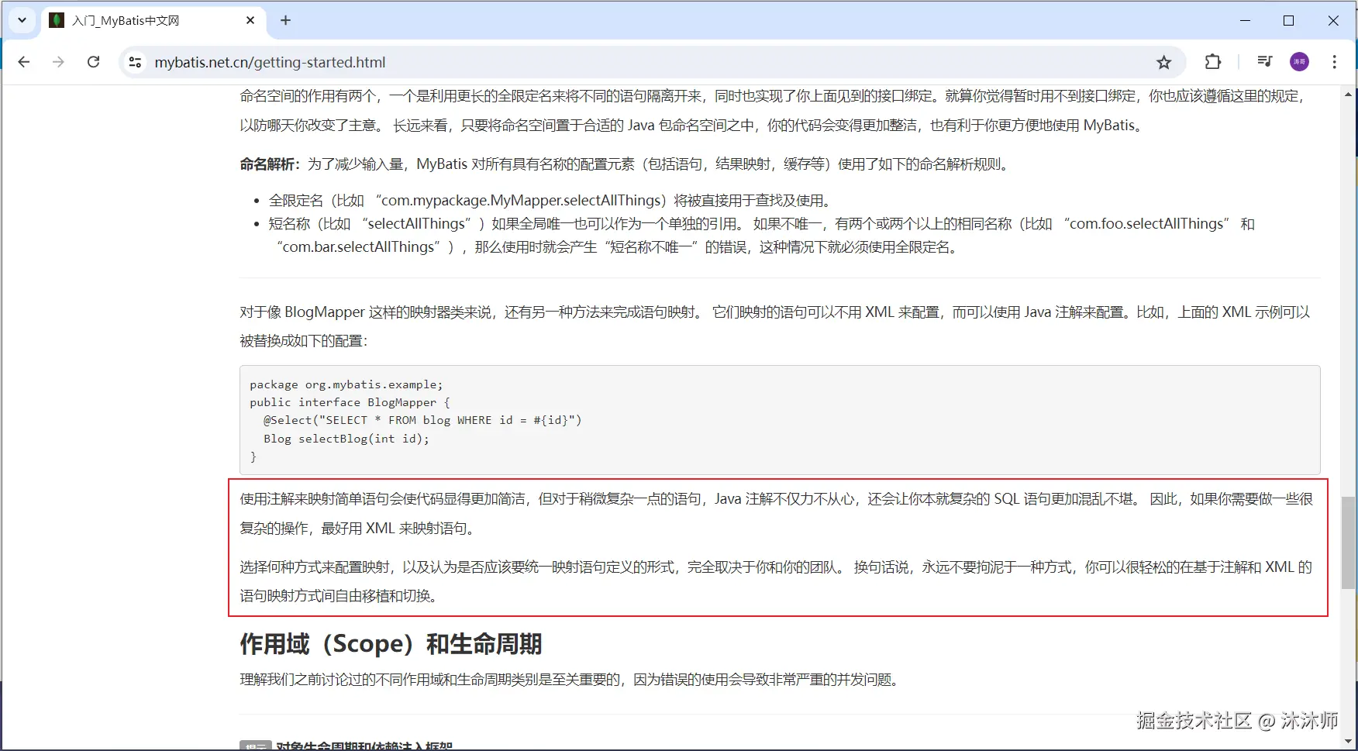Click the code line 'package org.mybatis.example;'
The height and width of the screenshot is (751, 1358).
coord(346,384)
